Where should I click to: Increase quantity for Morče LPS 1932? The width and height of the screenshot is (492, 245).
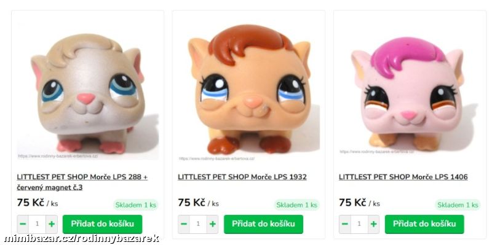(x=212, y=224)
